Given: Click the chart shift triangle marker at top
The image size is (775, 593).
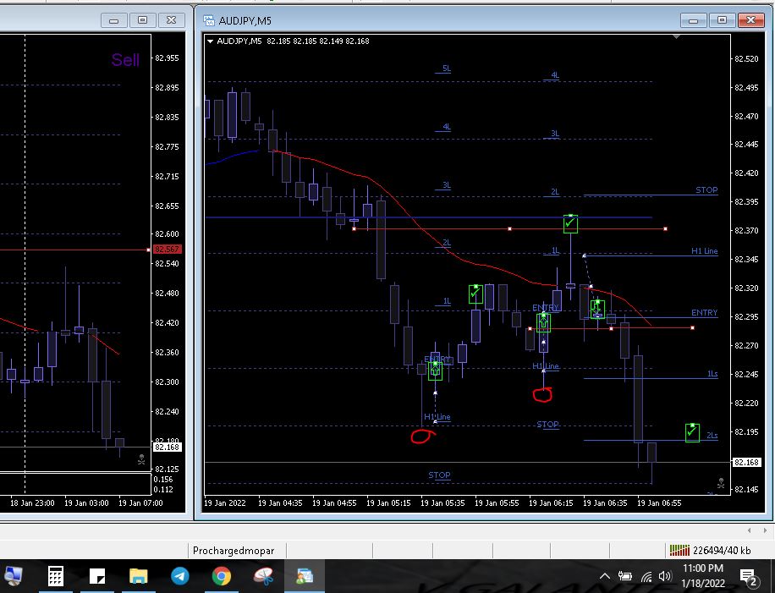Looking at the screenshot, I should click(676, 37).
